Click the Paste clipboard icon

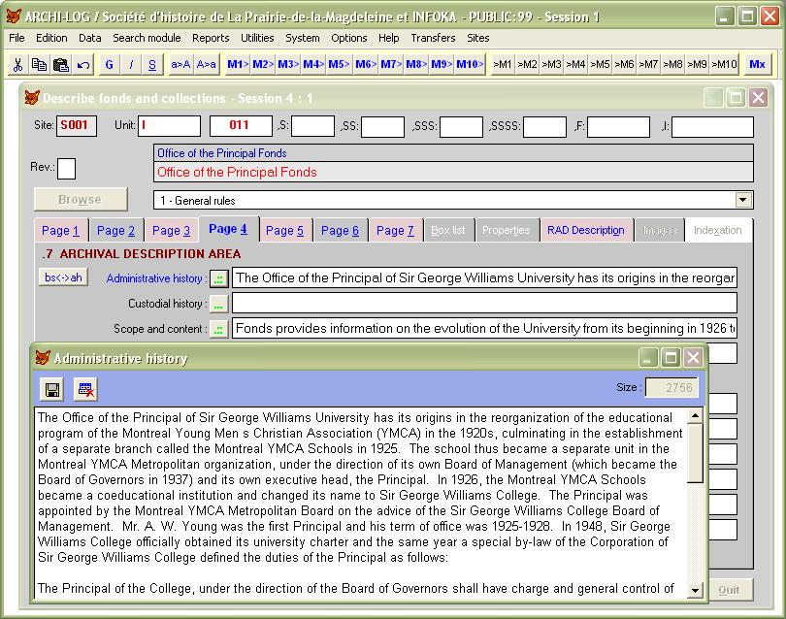(x=60, y=65)
